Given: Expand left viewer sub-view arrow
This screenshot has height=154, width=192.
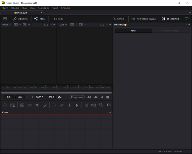Looking at the screenshot, I should point(29,25).
